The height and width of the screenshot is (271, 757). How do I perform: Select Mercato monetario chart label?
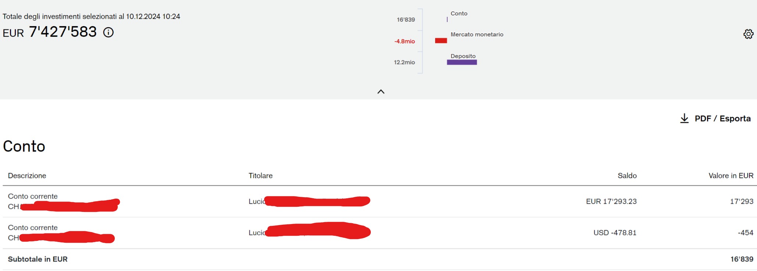[x=477, y=35]
